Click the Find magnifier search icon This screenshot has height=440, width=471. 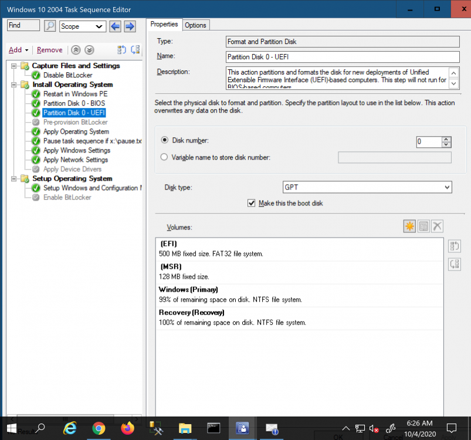pyautogui.click(x=50, y=26)
